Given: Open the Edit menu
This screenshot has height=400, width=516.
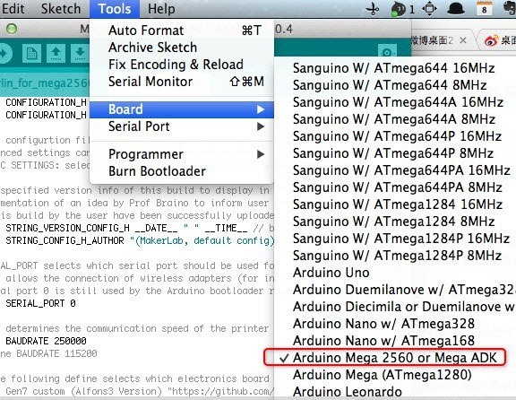Looking at the screenshot, I should (x=13, y=9).
